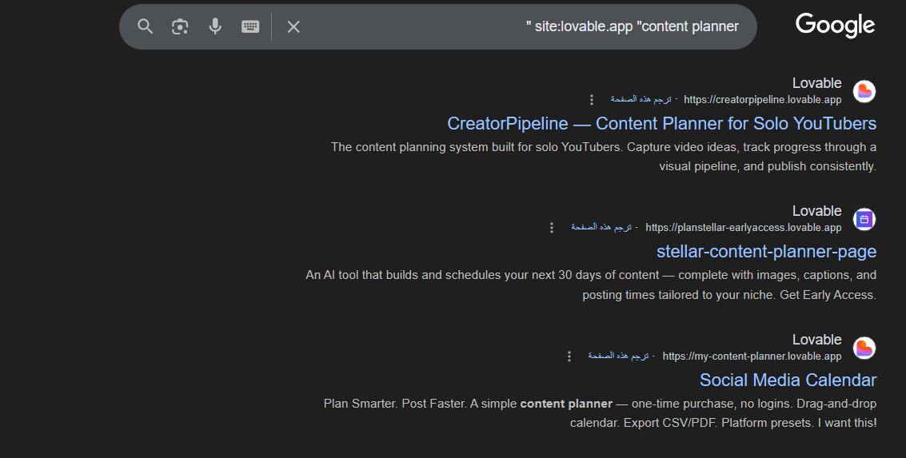Screen dimensions: 906x458
Task: Click the my-content-planner result favicon
Action: tap(864, 348)
